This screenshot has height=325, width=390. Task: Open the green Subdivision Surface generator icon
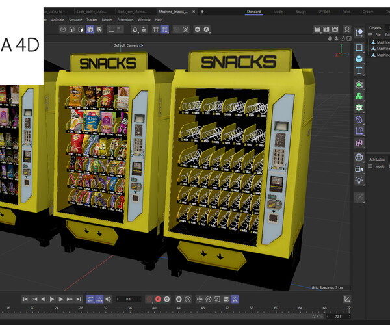[359, 84]
